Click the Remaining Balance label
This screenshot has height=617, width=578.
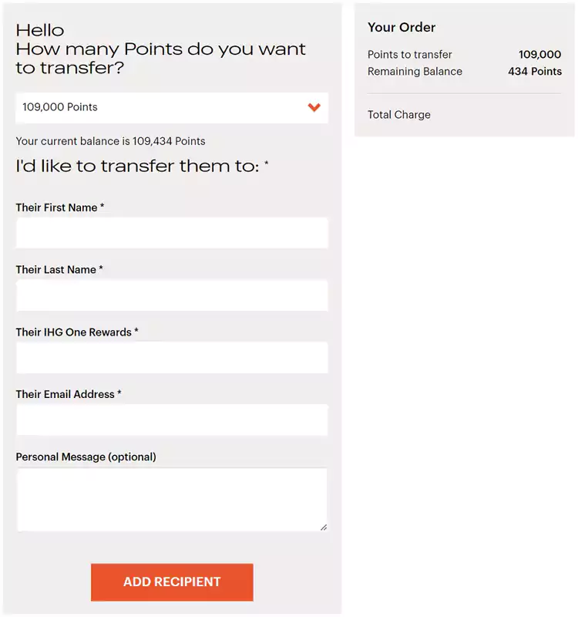coord(415,72)
